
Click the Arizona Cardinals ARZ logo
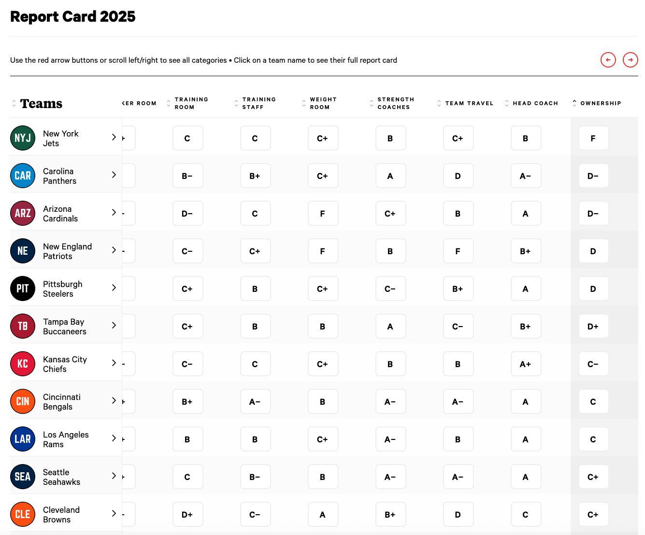(x=23, y=213)
